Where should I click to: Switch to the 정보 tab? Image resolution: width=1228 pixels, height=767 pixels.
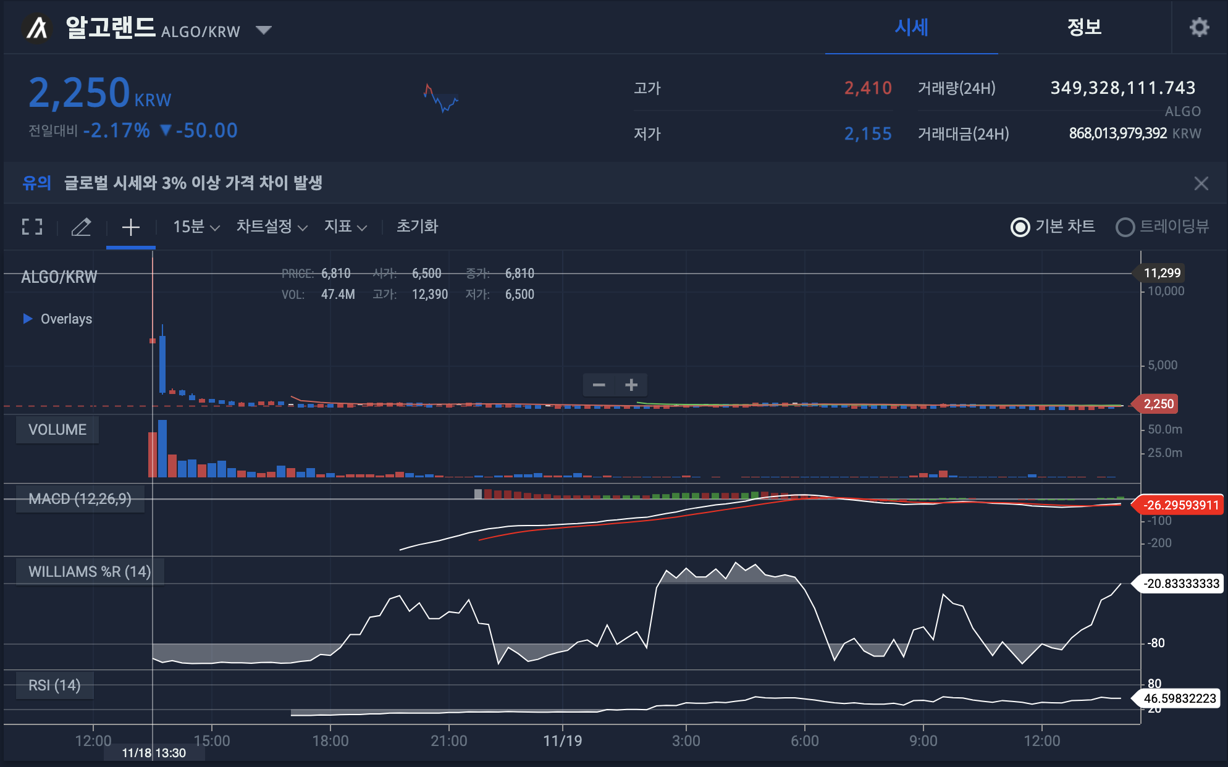[1084, 27]
